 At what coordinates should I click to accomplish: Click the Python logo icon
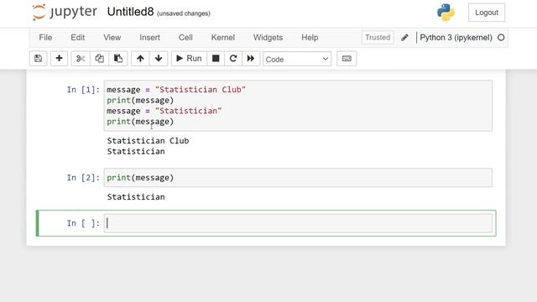[x=446, y=13]
